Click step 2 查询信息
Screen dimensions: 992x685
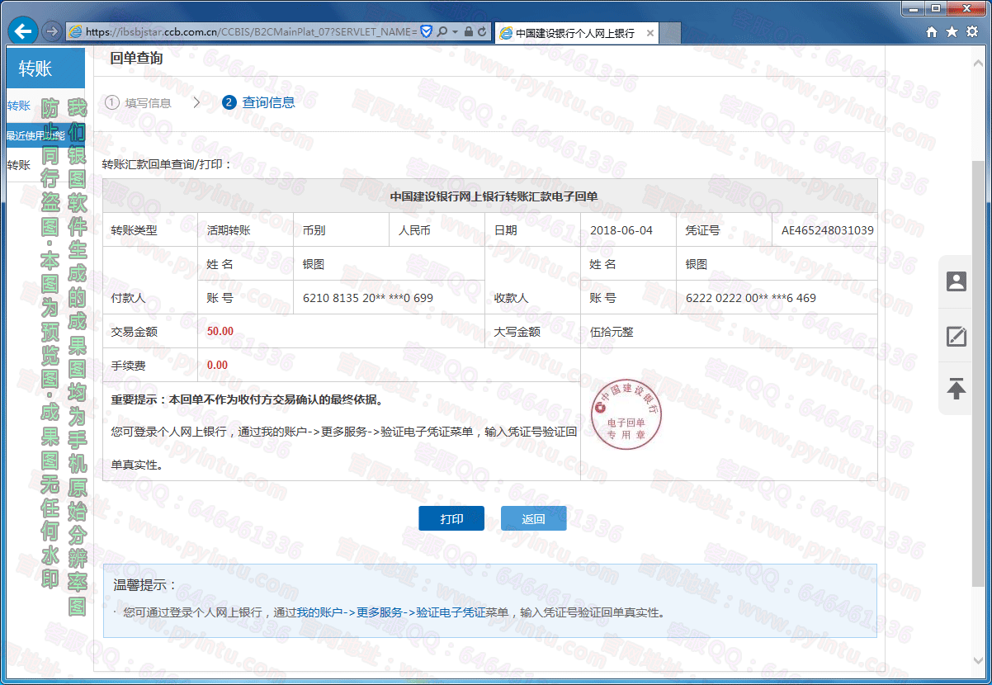258,102
